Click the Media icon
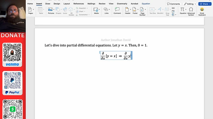213x119 pixels. coord(96,10)
